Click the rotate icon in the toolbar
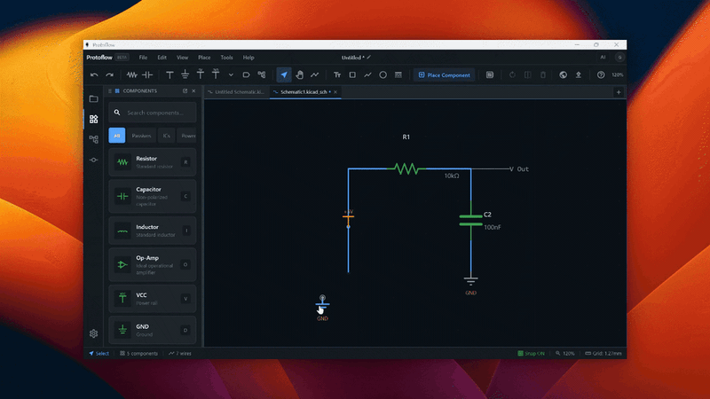The width and height of the screenshot is (710, 399). pyautogui.click(x=513, y=75)
